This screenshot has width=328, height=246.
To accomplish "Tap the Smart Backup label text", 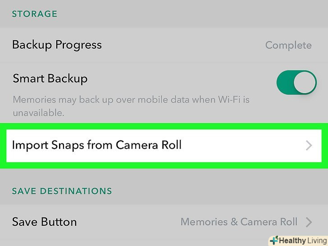I will point(50,78).
